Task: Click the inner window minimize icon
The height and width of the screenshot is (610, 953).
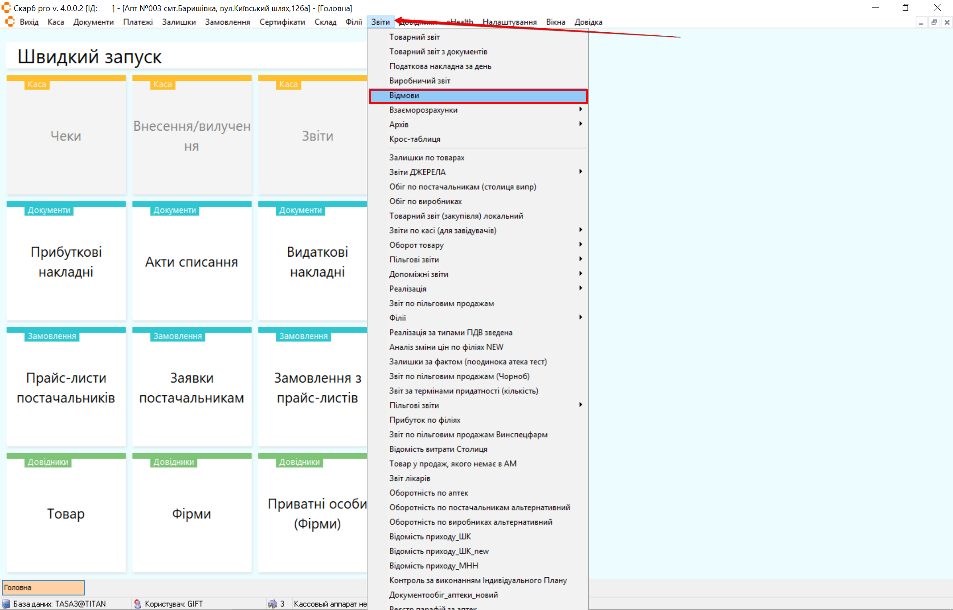Action: (x=921, y=22)
